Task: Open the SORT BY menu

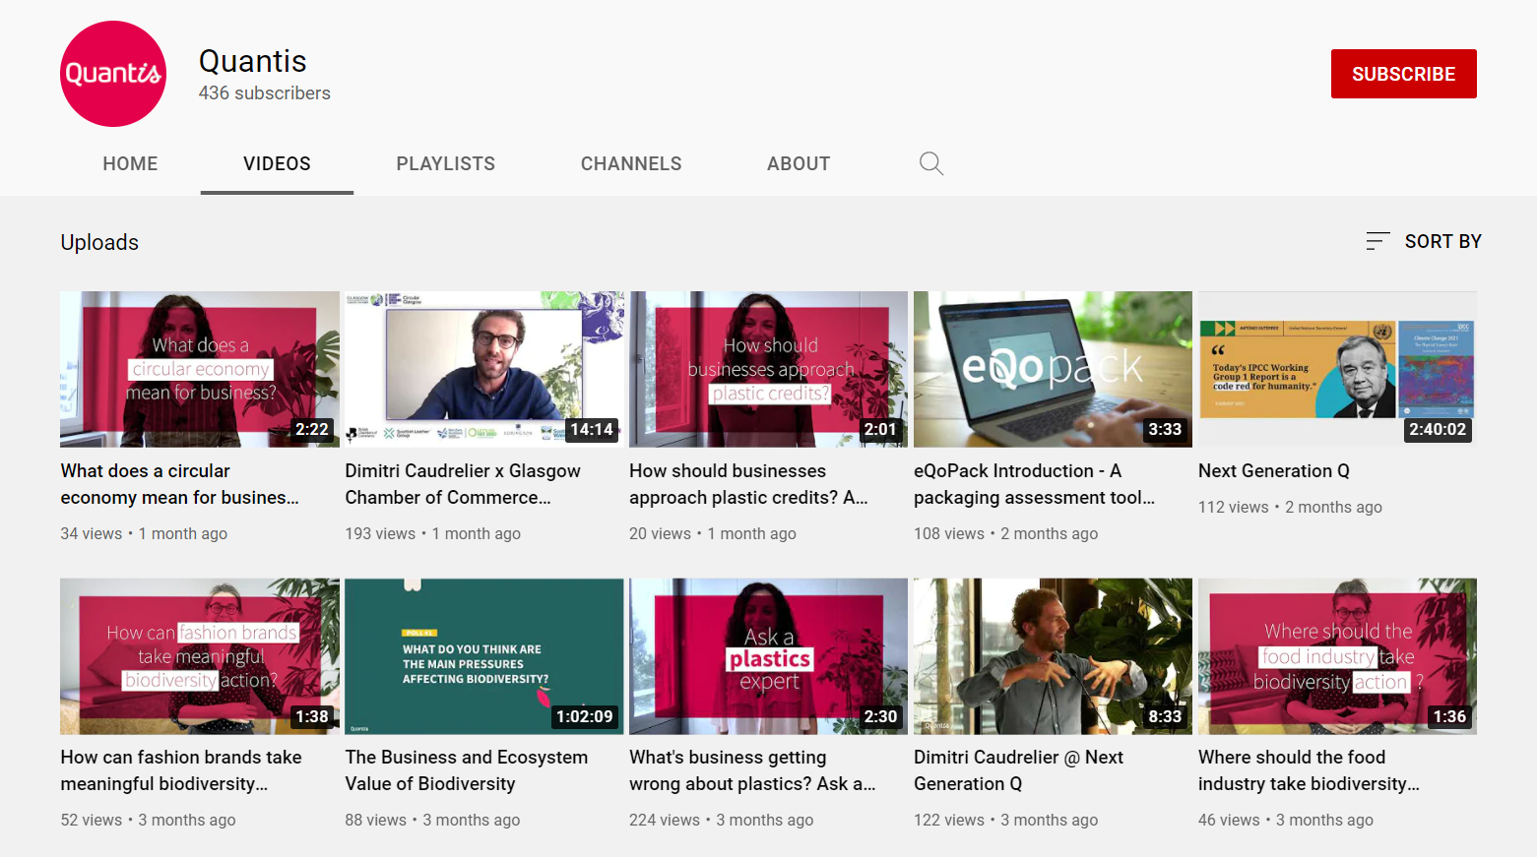Action: (x=1424, y=241)
